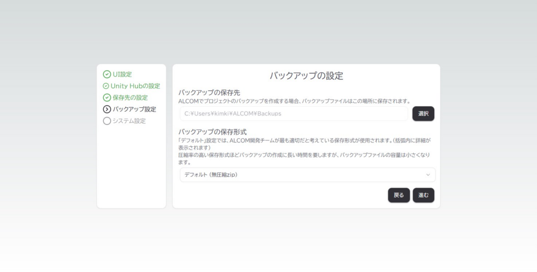Click the UI設定 green checkmark icon
The height and width of the screenshot is (272, 537).
(x=107, y=74)
